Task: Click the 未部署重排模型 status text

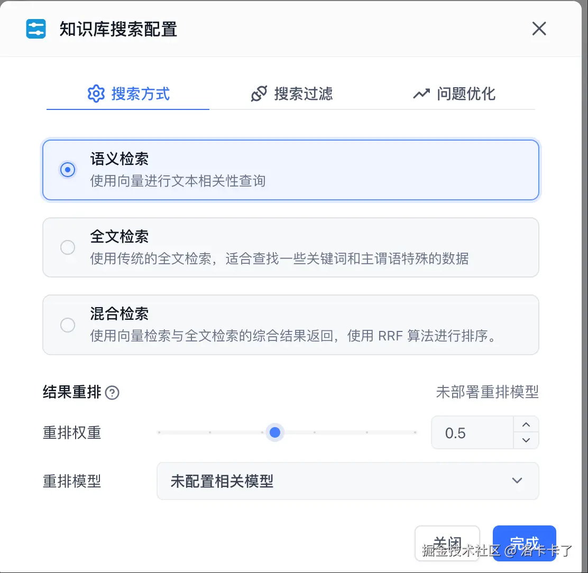Action: [x=487, y=392]
